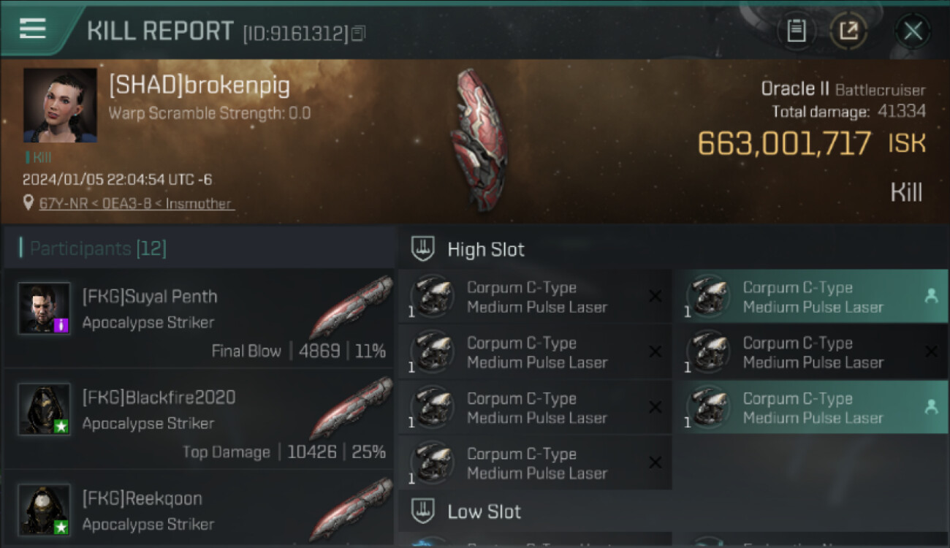The width and height of the screenshot is (950, 548).
Task: Open Blackfire2020's portrait
Action: point(44,409)
